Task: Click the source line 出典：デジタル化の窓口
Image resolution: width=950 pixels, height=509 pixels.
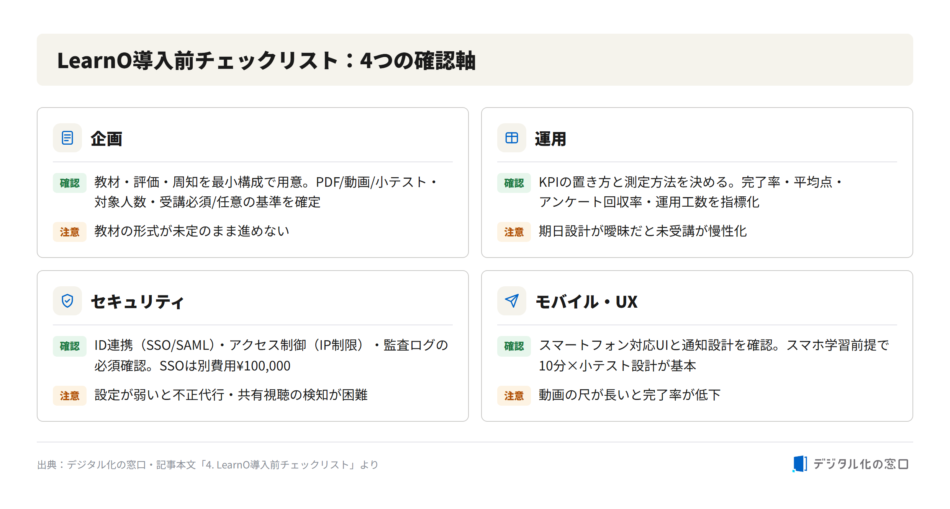Action: (207, 465)
